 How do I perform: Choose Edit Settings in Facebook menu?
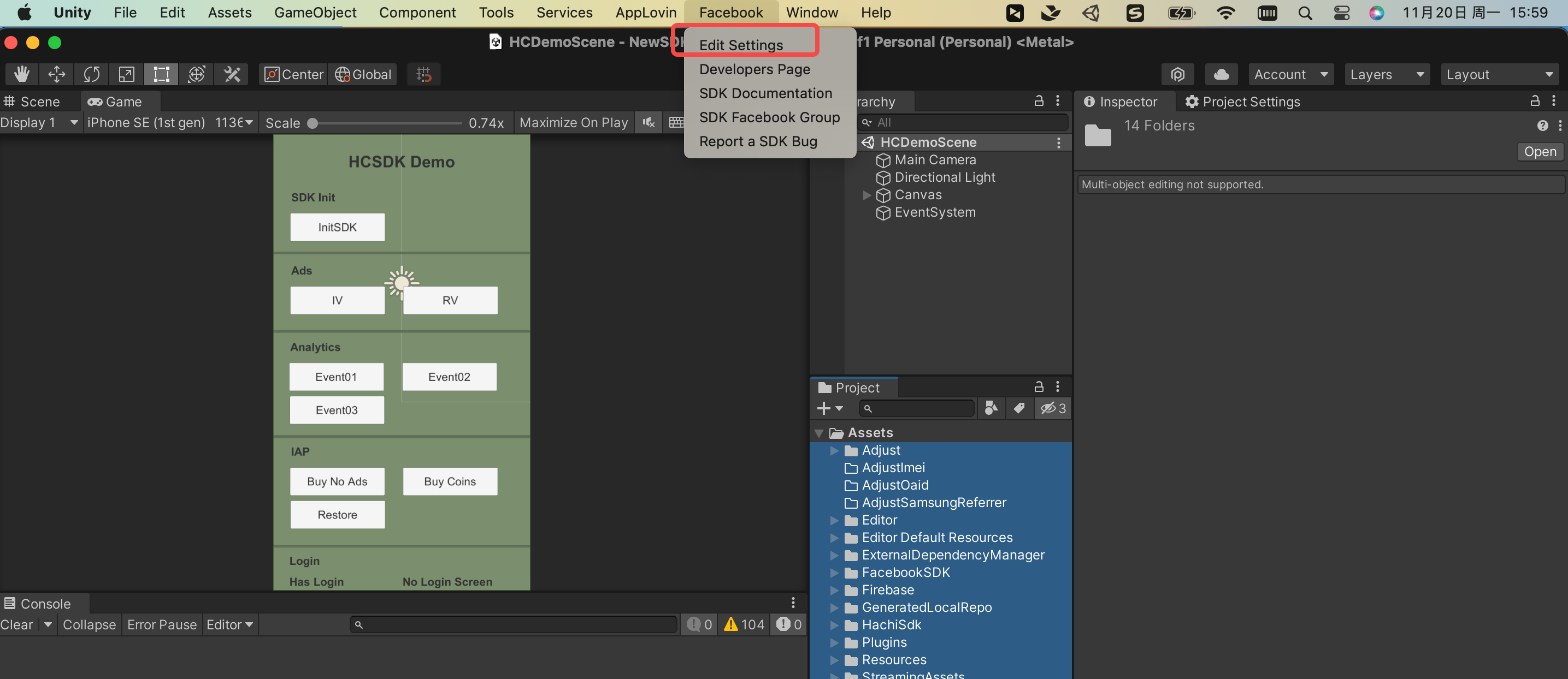741,45
